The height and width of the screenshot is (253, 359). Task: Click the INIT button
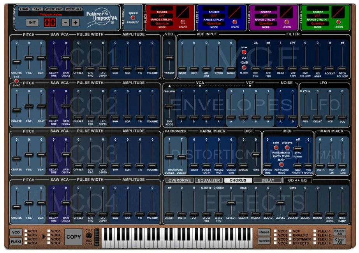point(32,23)
